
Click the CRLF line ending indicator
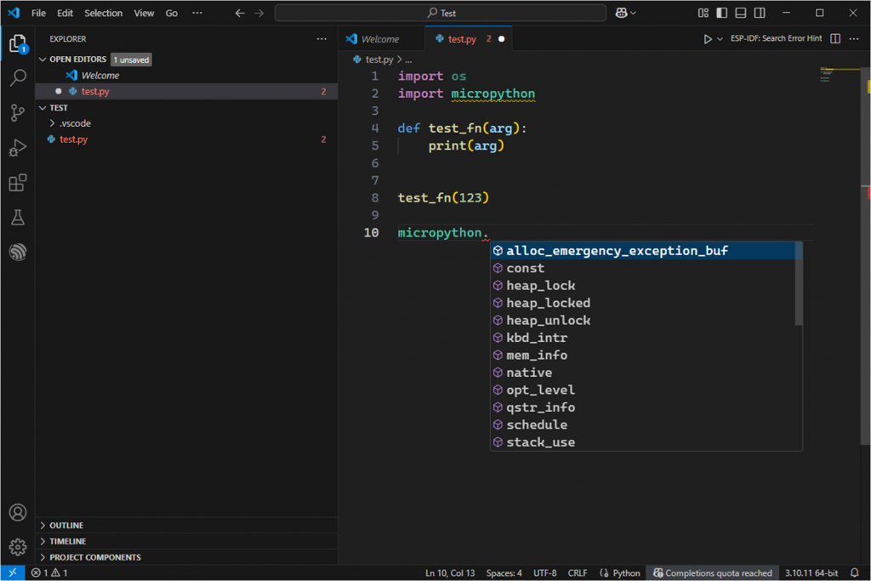[x=578, y=573]
